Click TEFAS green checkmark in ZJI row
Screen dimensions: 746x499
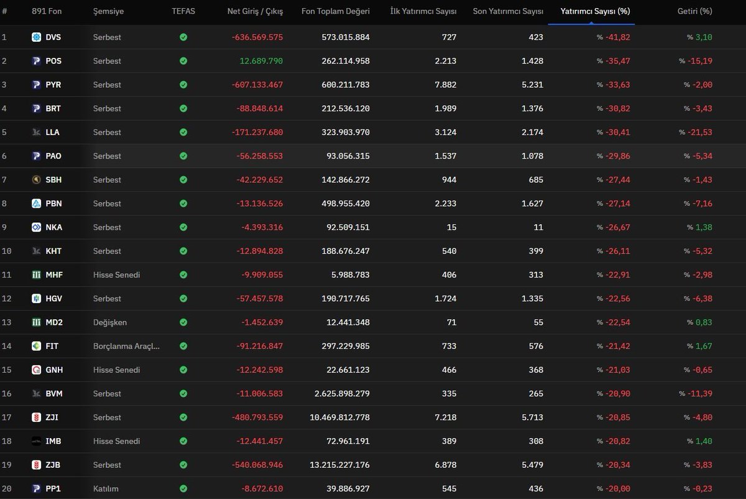[183, 417]
